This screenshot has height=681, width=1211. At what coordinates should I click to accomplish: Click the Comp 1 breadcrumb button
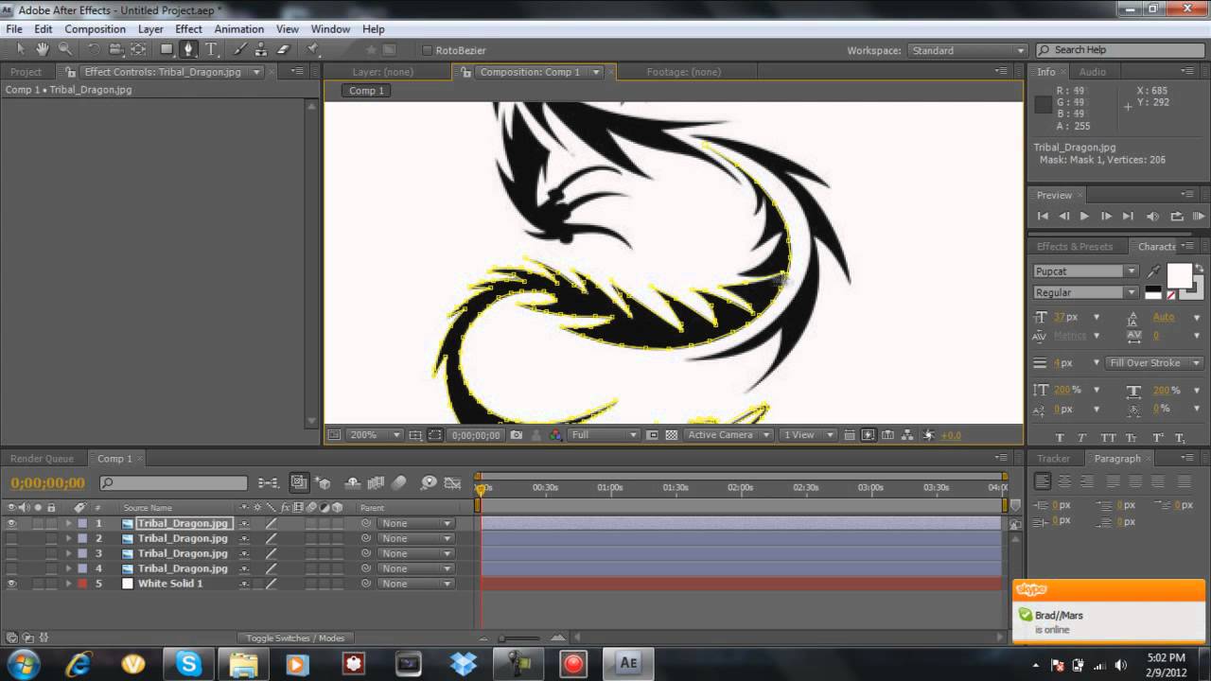point(367,91)
